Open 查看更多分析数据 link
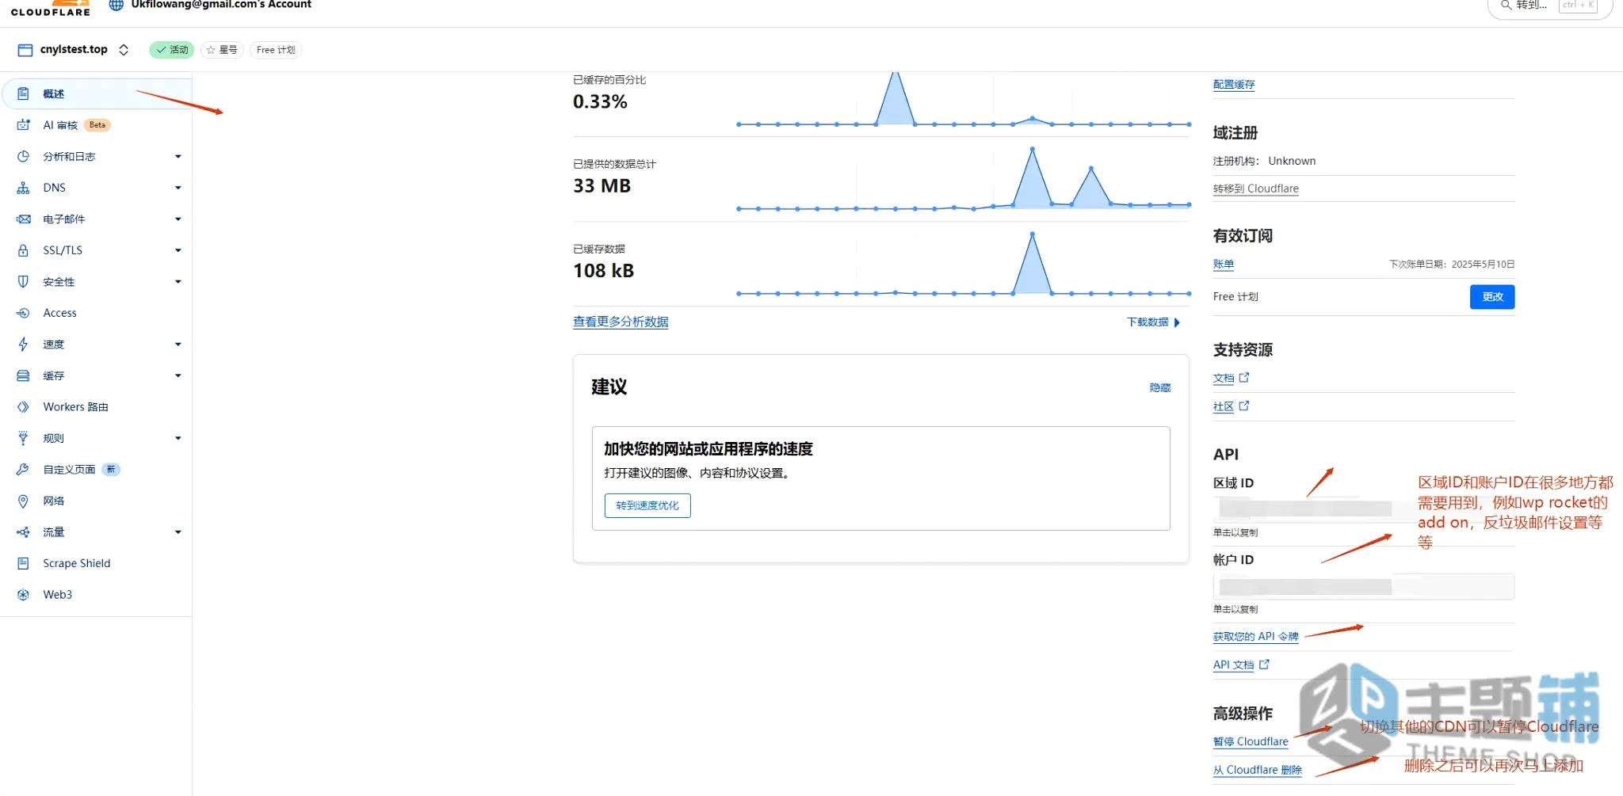This screenshot has height=796, width=1623. coord(621,322)
